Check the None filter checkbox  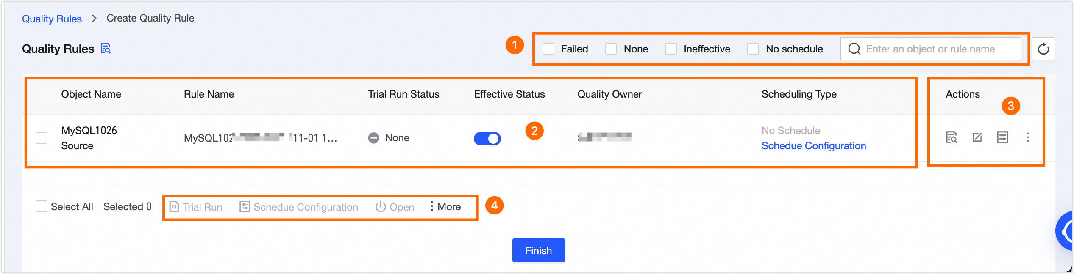click(x=611, y=49)
